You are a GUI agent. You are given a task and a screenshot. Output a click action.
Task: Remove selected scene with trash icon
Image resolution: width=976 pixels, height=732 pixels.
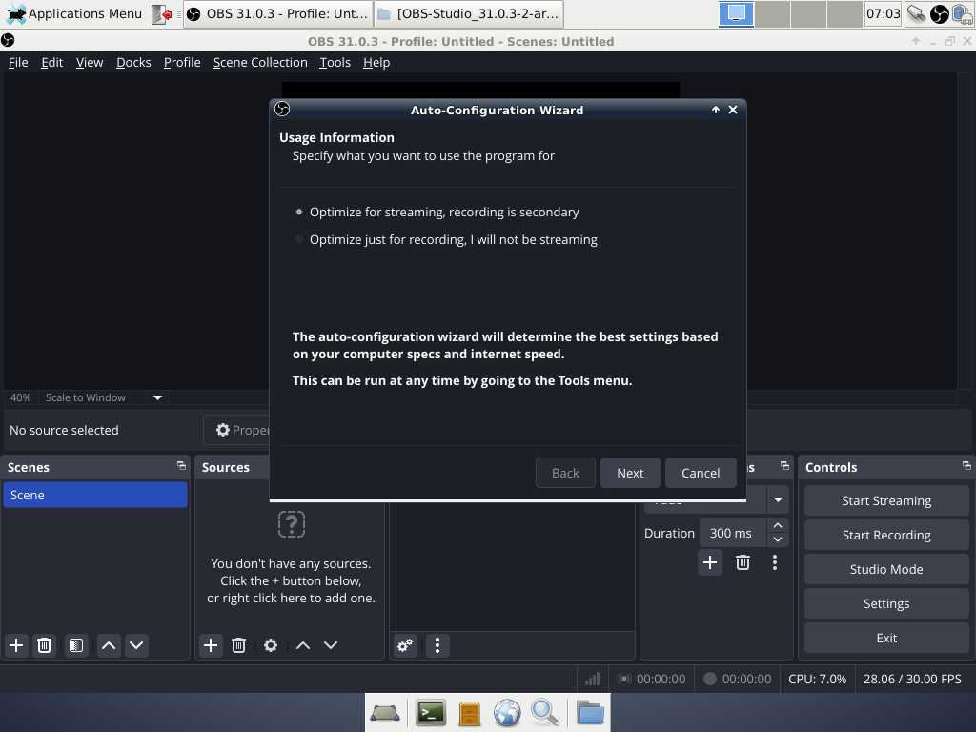(x=44, y=645)
